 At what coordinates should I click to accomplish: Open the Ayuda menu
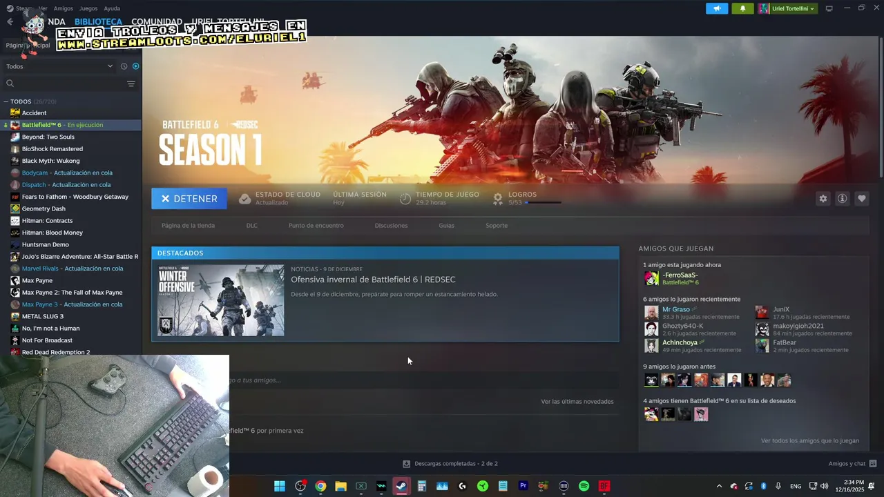112,8
